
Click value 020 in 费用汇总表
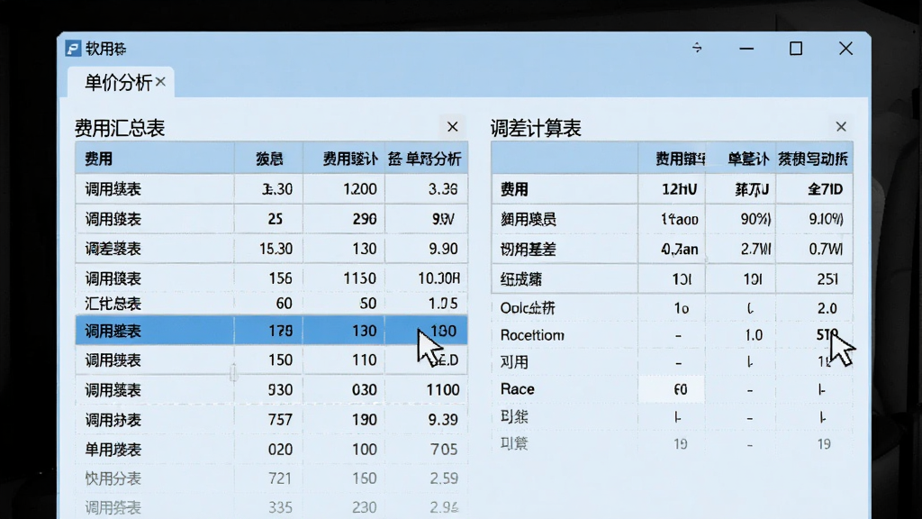(280, 449)
